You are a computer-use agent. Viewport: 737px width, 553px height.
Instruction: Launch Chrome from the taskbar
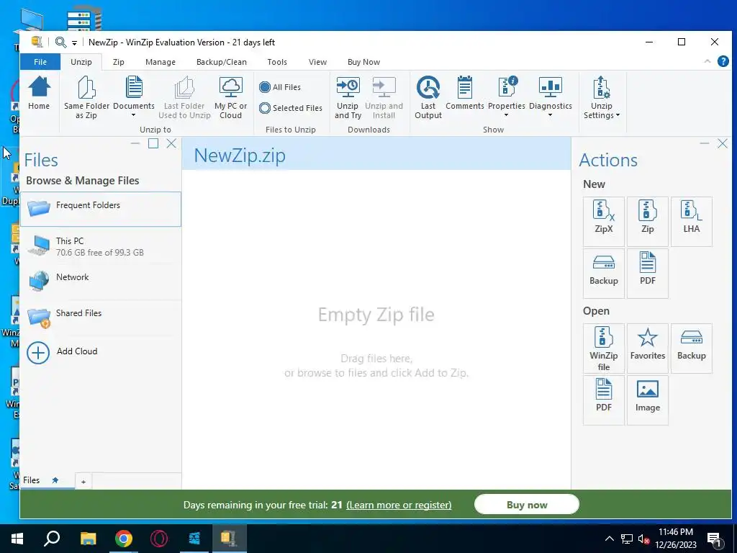click(x=124, y=539)
